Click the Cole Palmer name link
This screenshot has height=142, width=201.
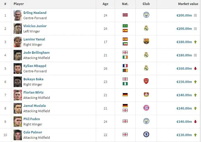(x=33, y=132)
